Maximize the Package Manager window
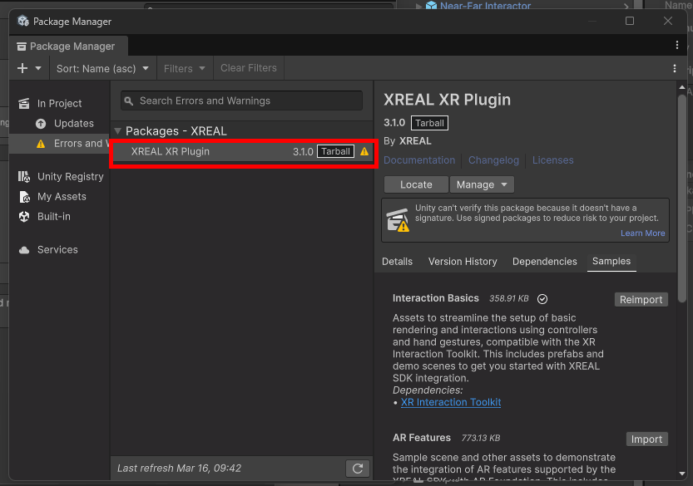693x486 pixels. pyautogui.click(x=629, y=21)
